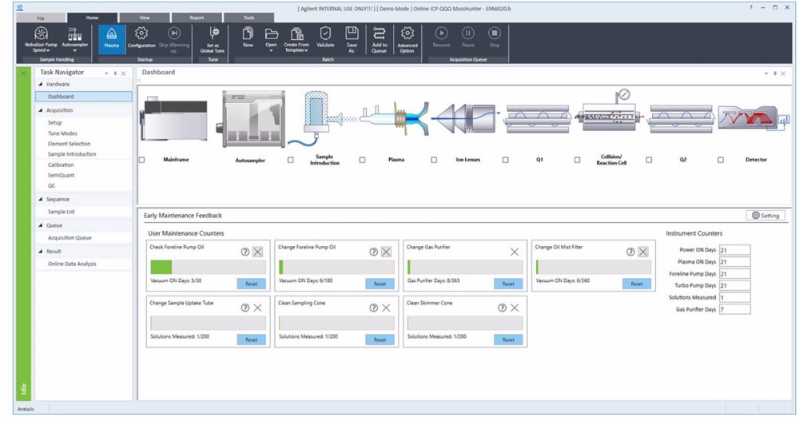799x421 pixels.
Task: Collapse the Sequence tree group
Action: pos(41,199)
